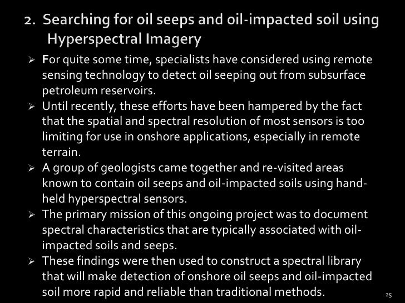
Task: Click the words 'spectral library'
Action: pos(322,261)
